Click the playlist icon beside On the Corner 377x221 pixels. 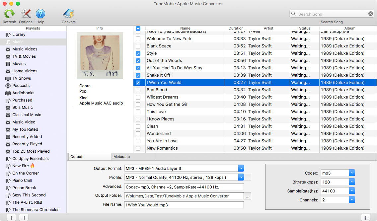tap(8, 174)
